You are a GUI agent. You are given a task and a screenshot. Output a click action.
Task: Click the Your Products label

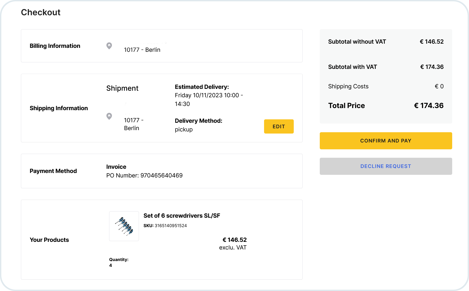[49, 240]
